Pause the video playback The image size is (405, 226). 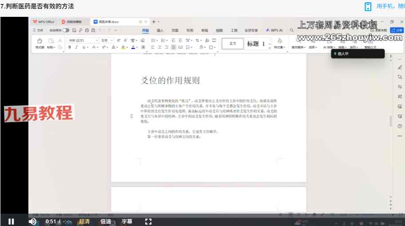point(11,222)
